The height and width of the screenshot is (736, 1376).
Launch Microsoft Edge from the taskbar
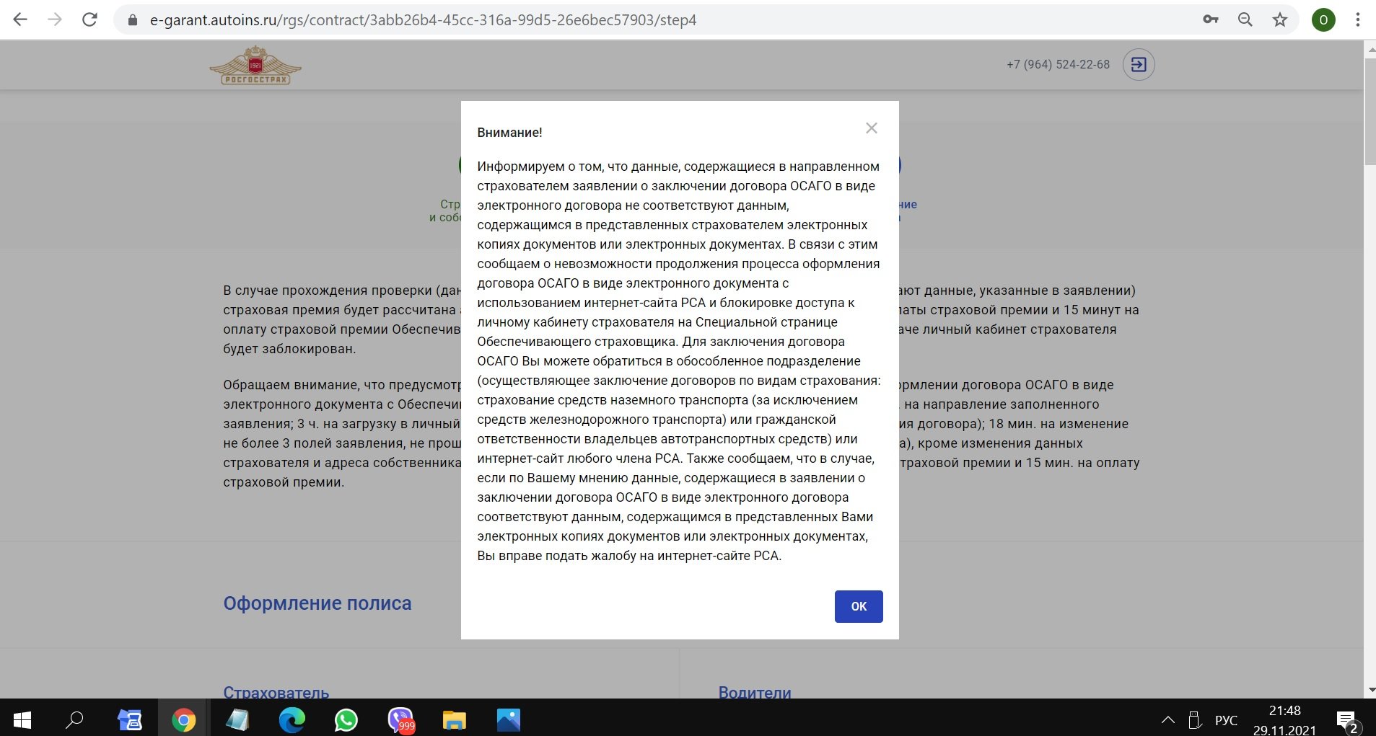coord(292,719)
